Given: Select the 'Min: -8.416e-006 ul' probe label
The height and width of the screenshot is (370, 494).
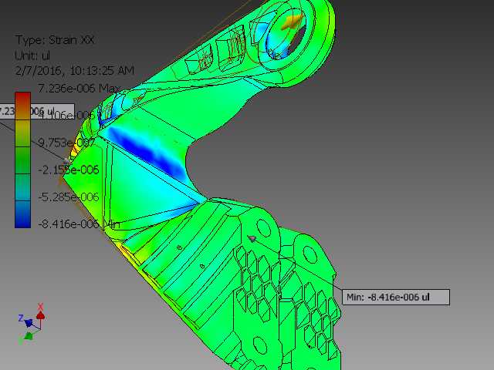Looking at the screenshot, I should (396, 298).
